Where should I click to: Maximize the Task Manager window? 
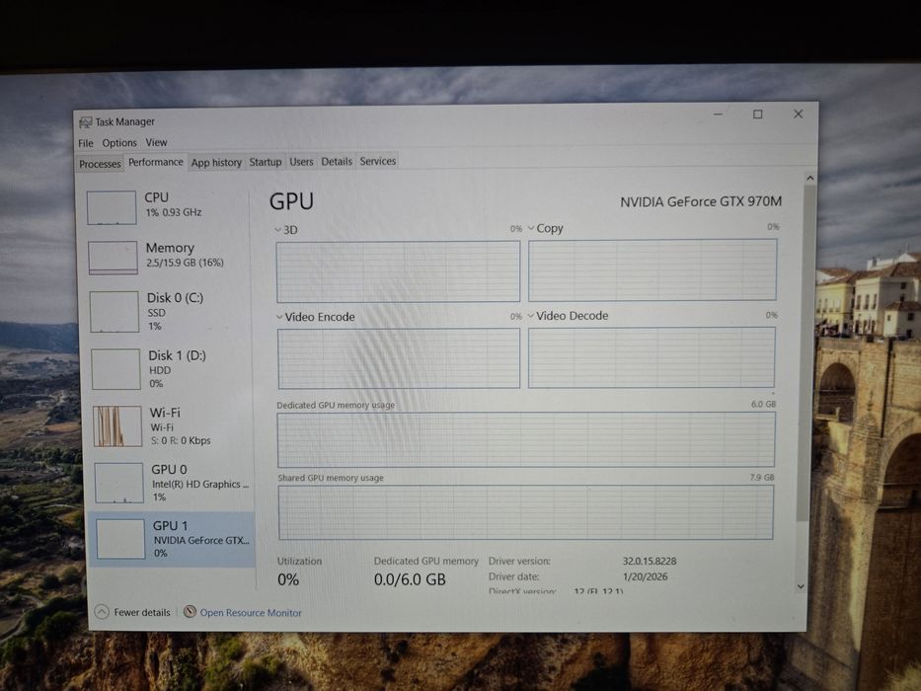[758, 115]
